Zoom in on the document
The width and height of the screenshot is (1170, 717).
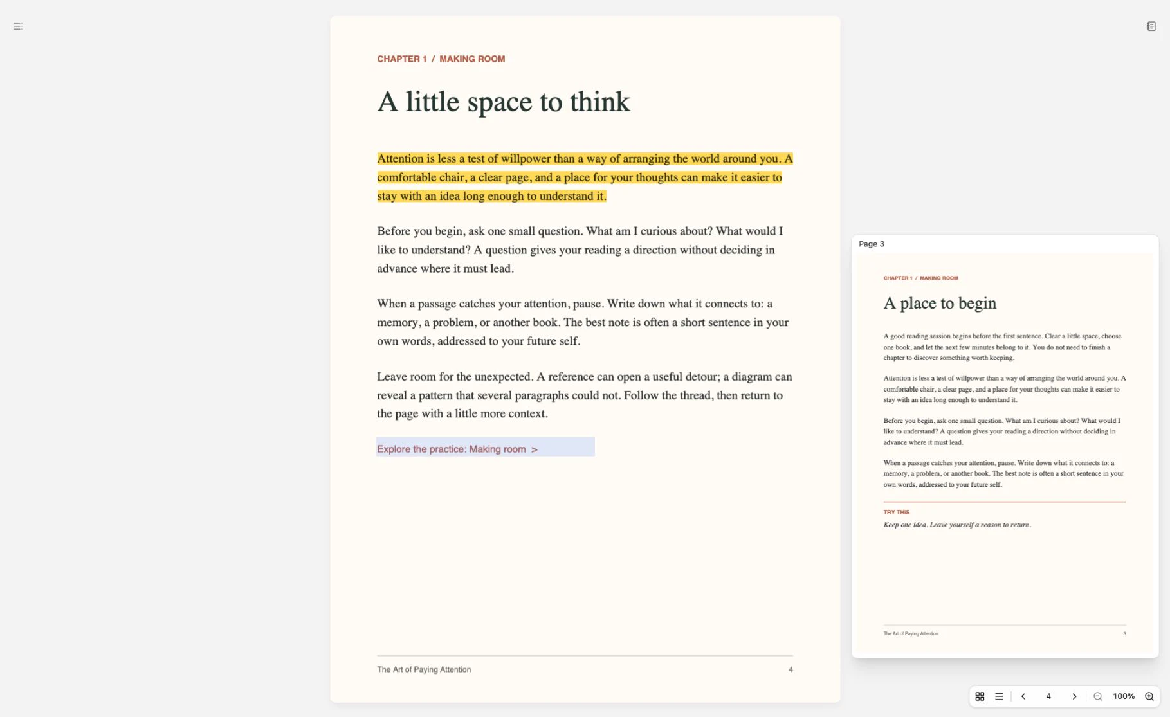point(1149,696)
